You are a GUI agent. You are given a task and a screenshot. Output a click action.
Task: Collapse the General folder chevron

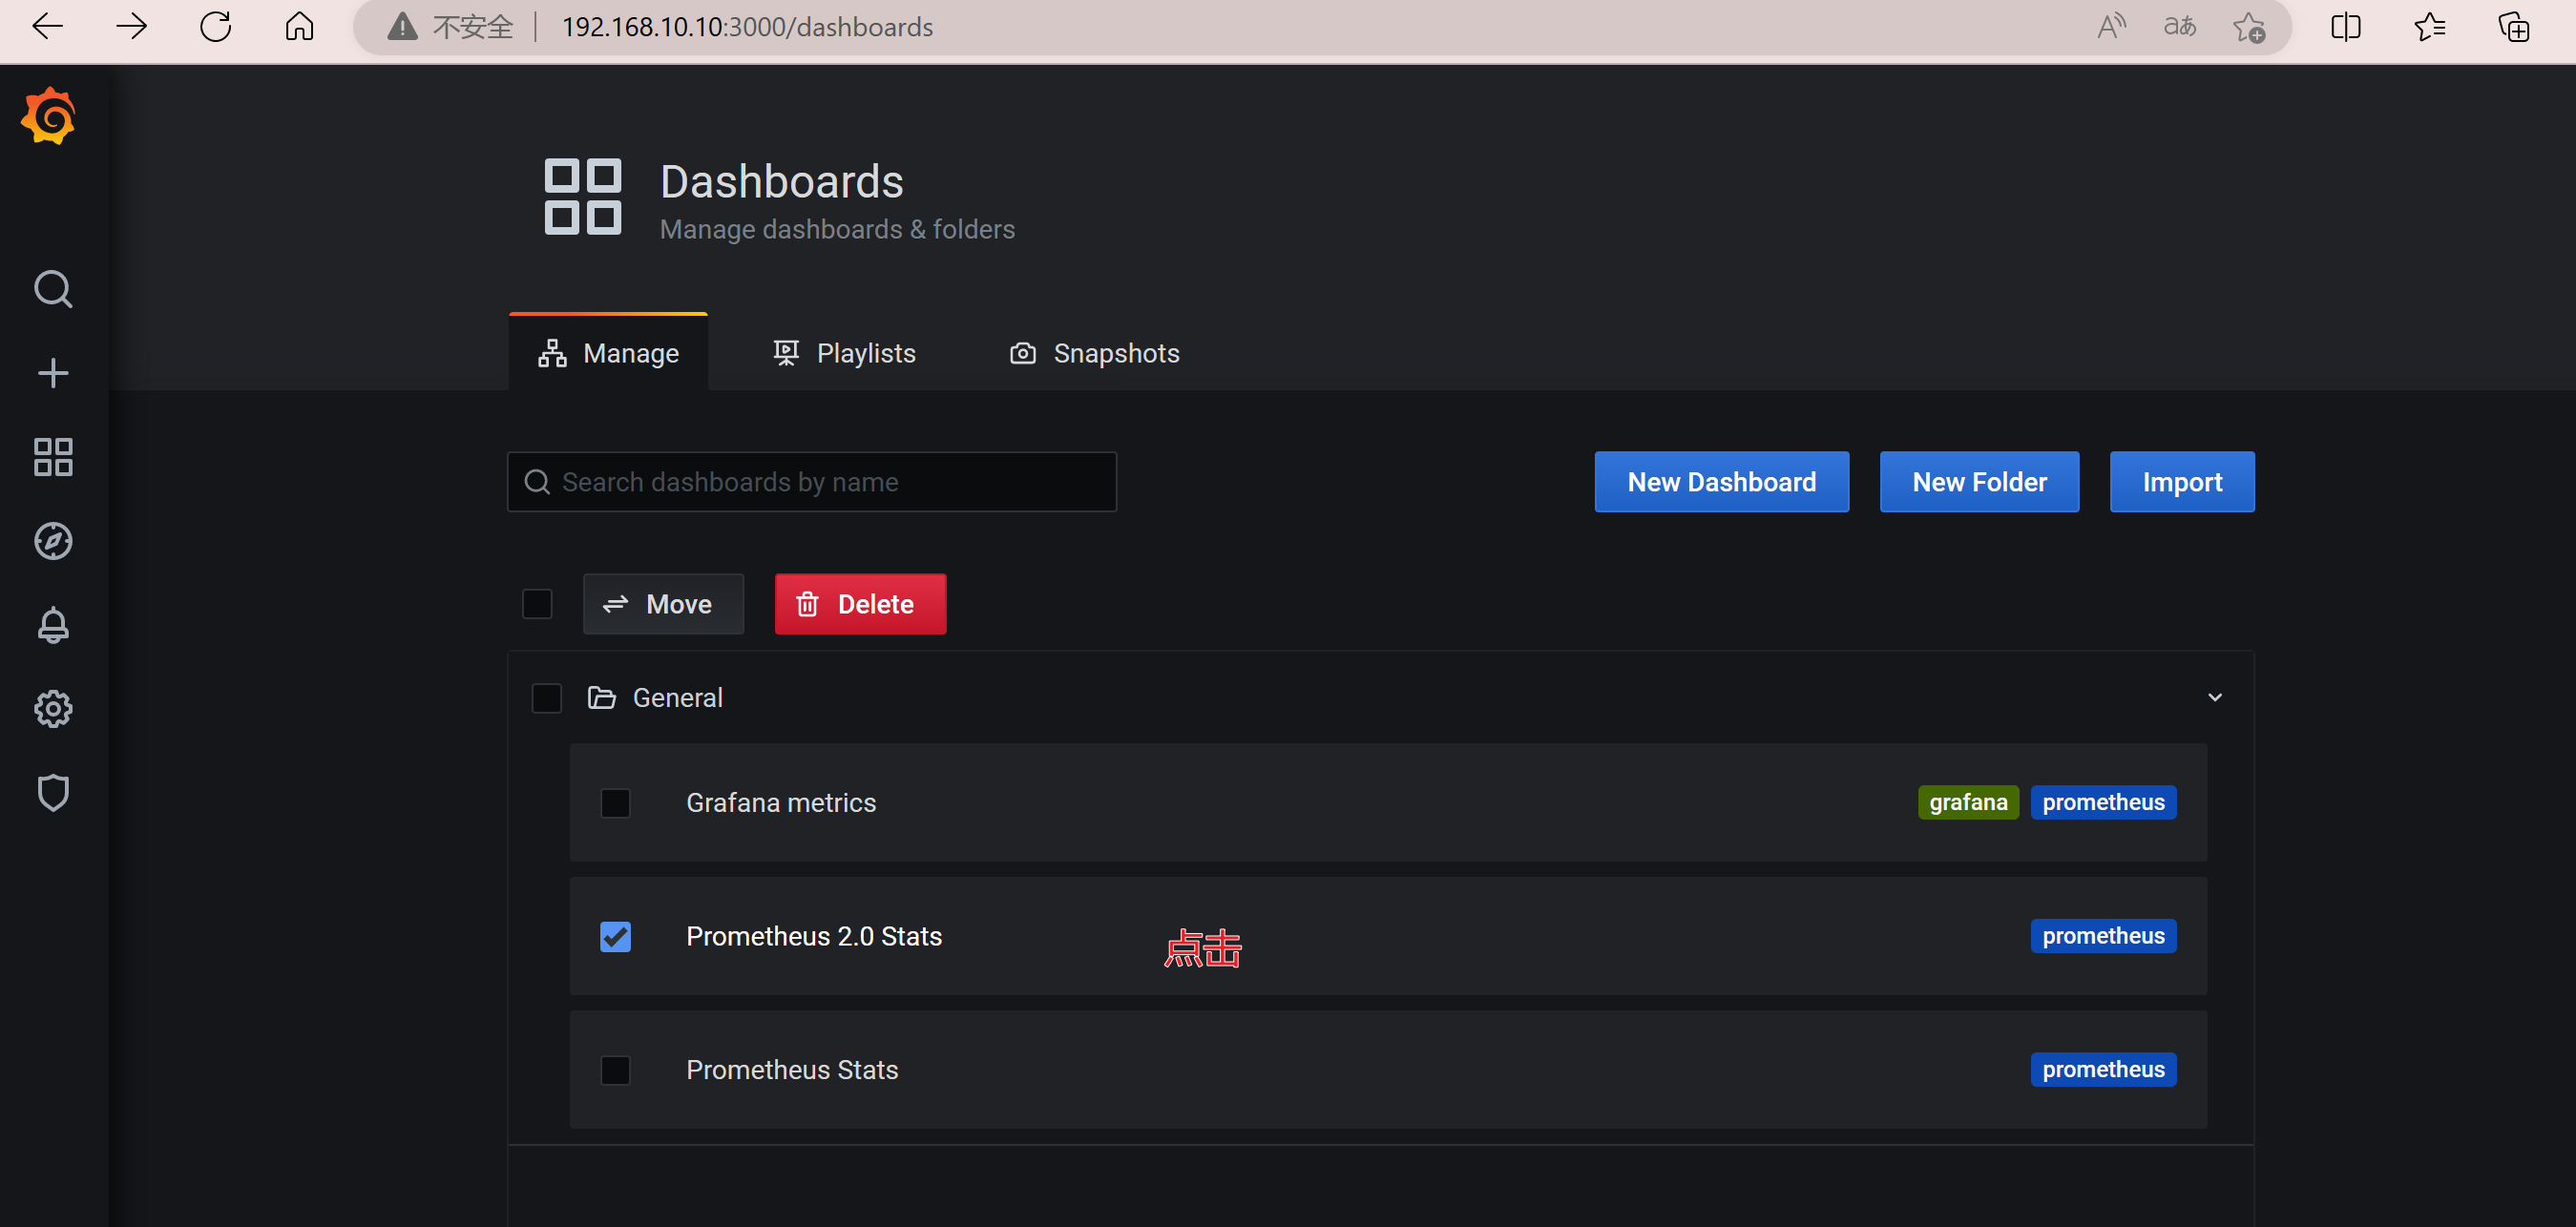[2215, 698]
